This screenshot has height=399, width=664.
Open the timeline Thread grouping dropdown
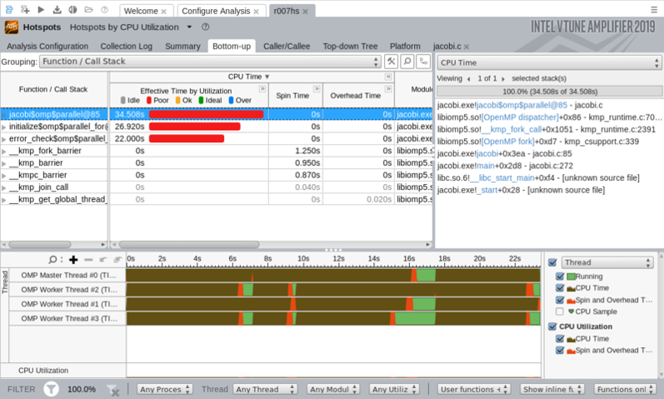[x=607, y=262]
